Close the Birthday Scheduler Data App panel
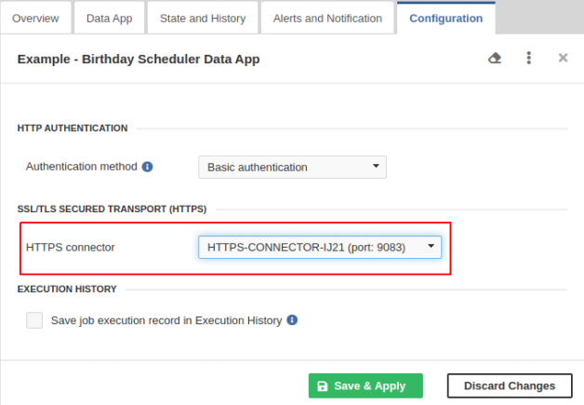584x405 pixels. (x=563, y=58)
